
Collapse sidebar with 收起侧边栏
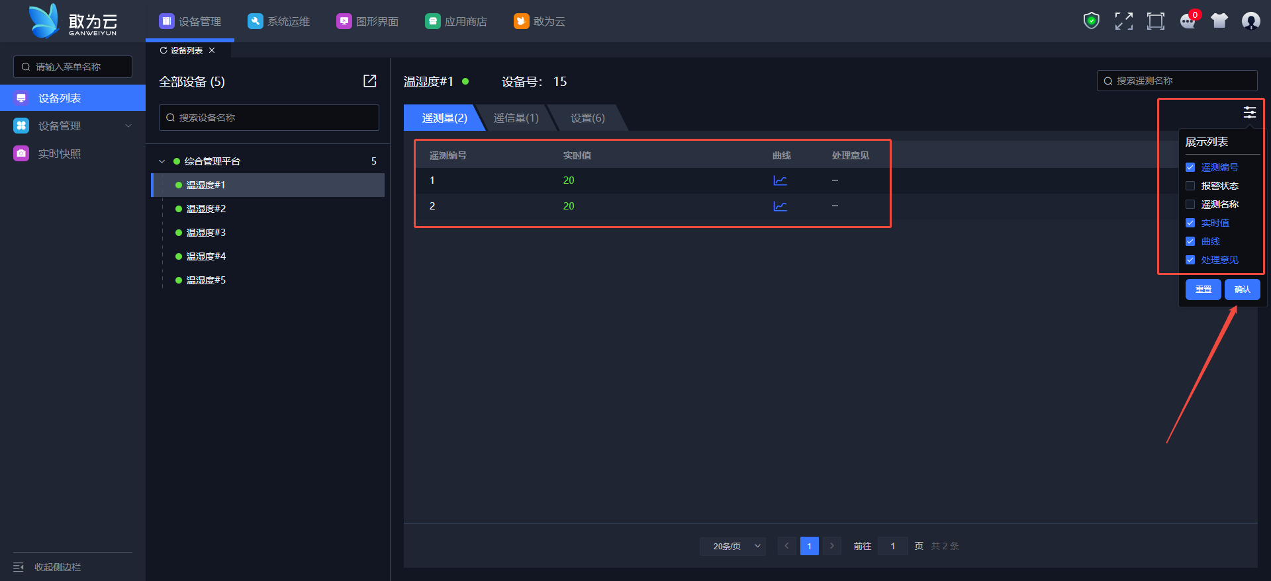point(47,567)
